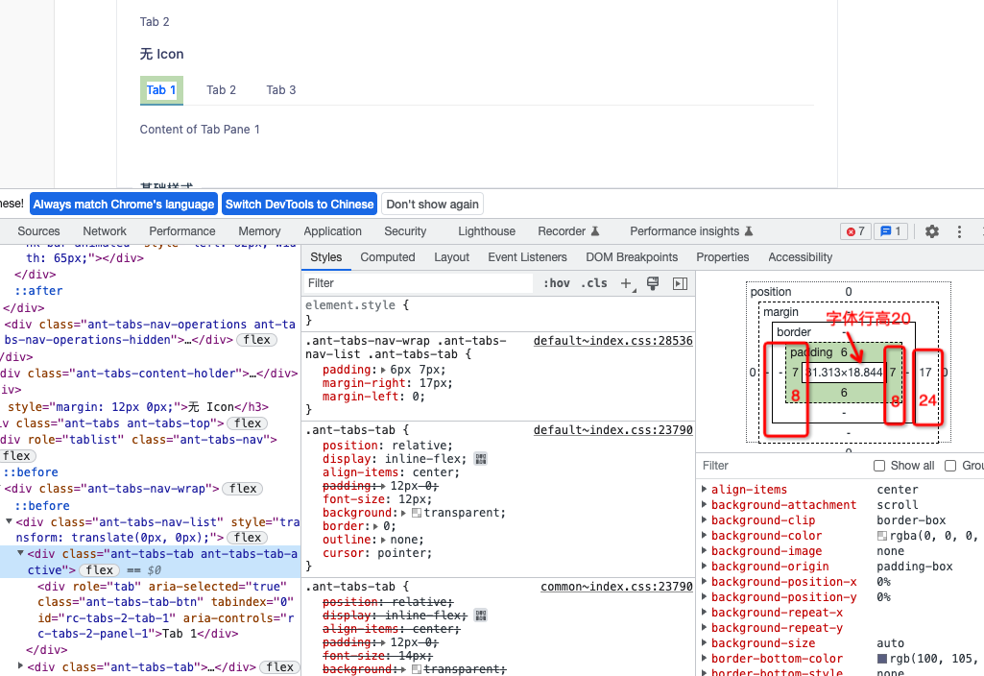This screenshot has width=984, height=676.
Task: Open flexbox editor icon in crossed-out display rule
Action: click(481, 616)
